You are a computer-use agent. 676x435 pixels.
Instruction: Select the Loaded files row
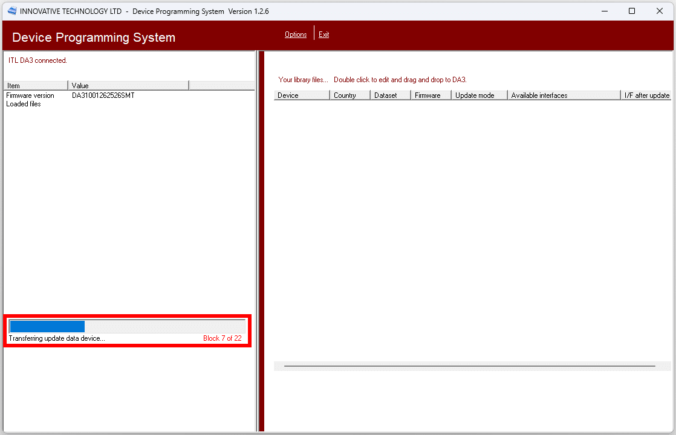click(x=24, y=104)
